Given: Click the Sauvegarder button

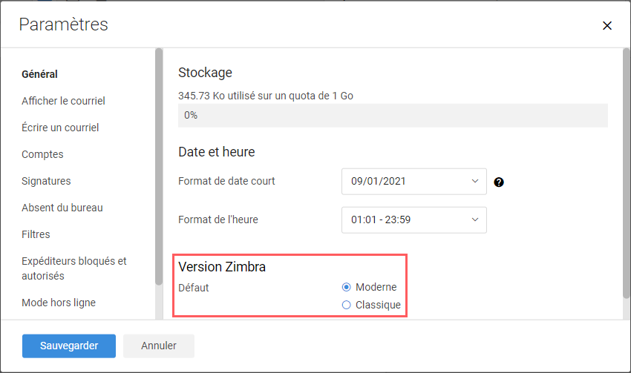Looking at the screenshot, I should (x=69, y=346).
